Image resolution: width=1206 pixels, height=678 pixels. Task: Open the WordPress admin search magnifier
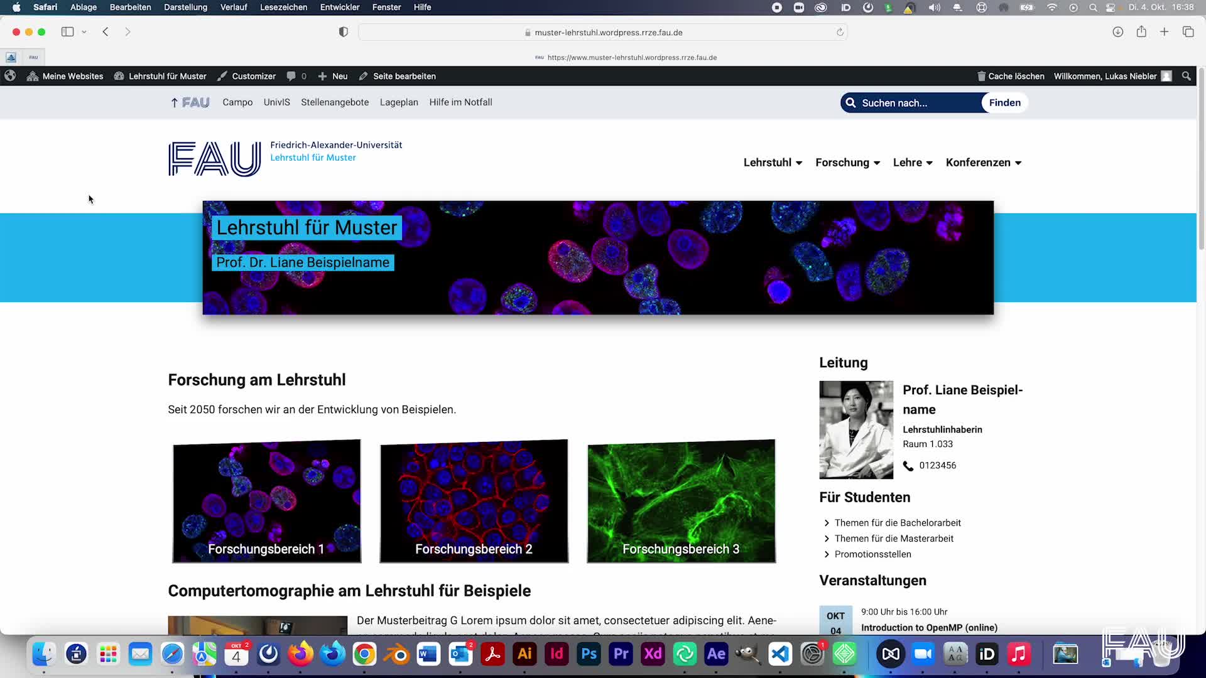[1186, 76]
